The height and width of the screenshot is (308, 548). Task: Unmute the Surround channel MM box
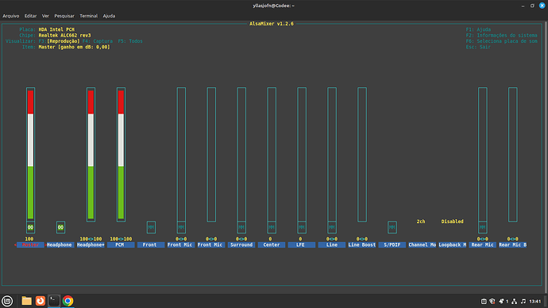click(x=241, y=227)
